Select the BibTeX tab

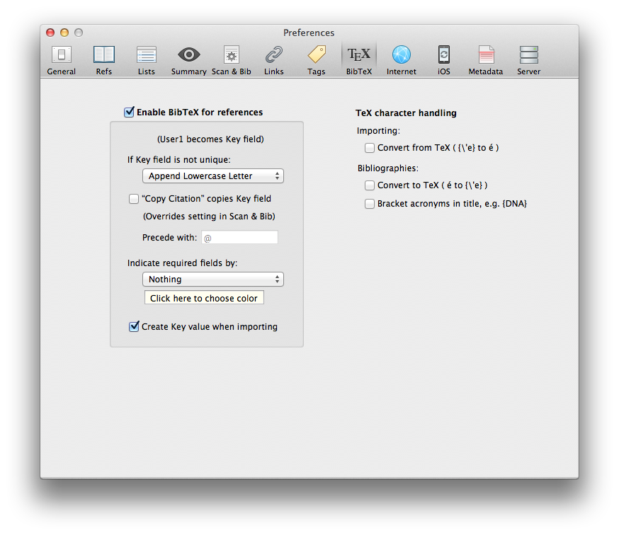[x=359, y=59]
